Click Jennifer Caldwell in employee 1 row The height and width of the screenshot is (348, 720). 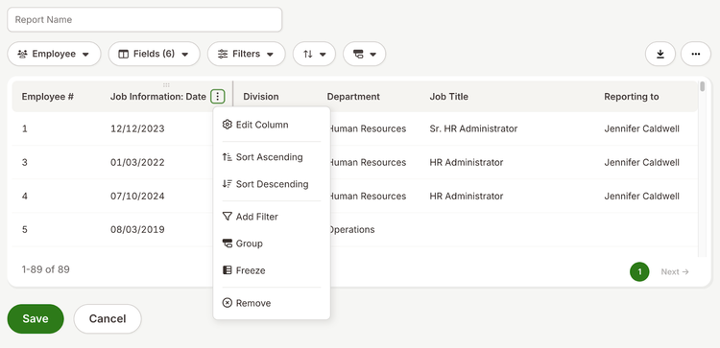coord(642,128)
